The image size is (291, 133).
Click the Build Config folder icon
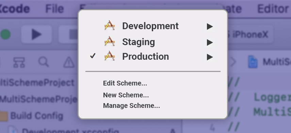point(3,116)
